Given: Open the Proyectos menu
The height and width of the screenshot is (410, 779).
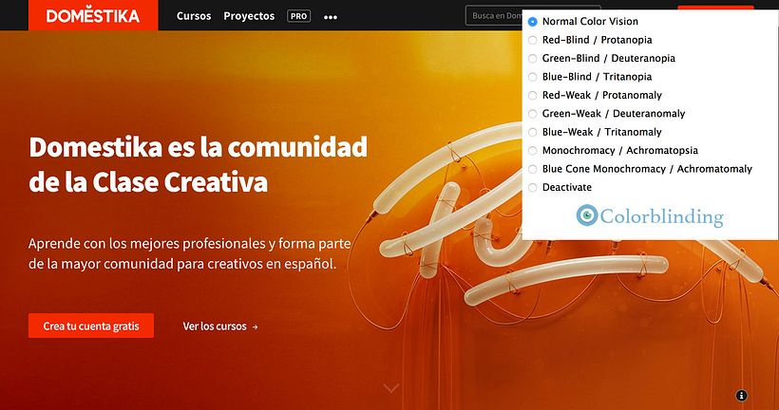Looking at the screenshot, I should (249, 16).
